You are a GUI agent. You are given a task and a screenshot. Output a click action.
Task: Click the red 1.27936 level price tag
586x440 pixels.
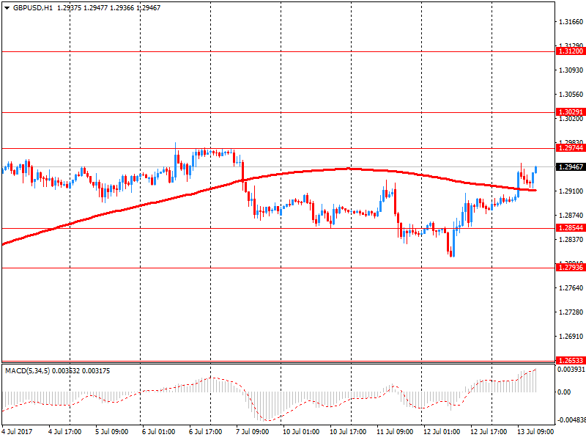tap(571, 268)
